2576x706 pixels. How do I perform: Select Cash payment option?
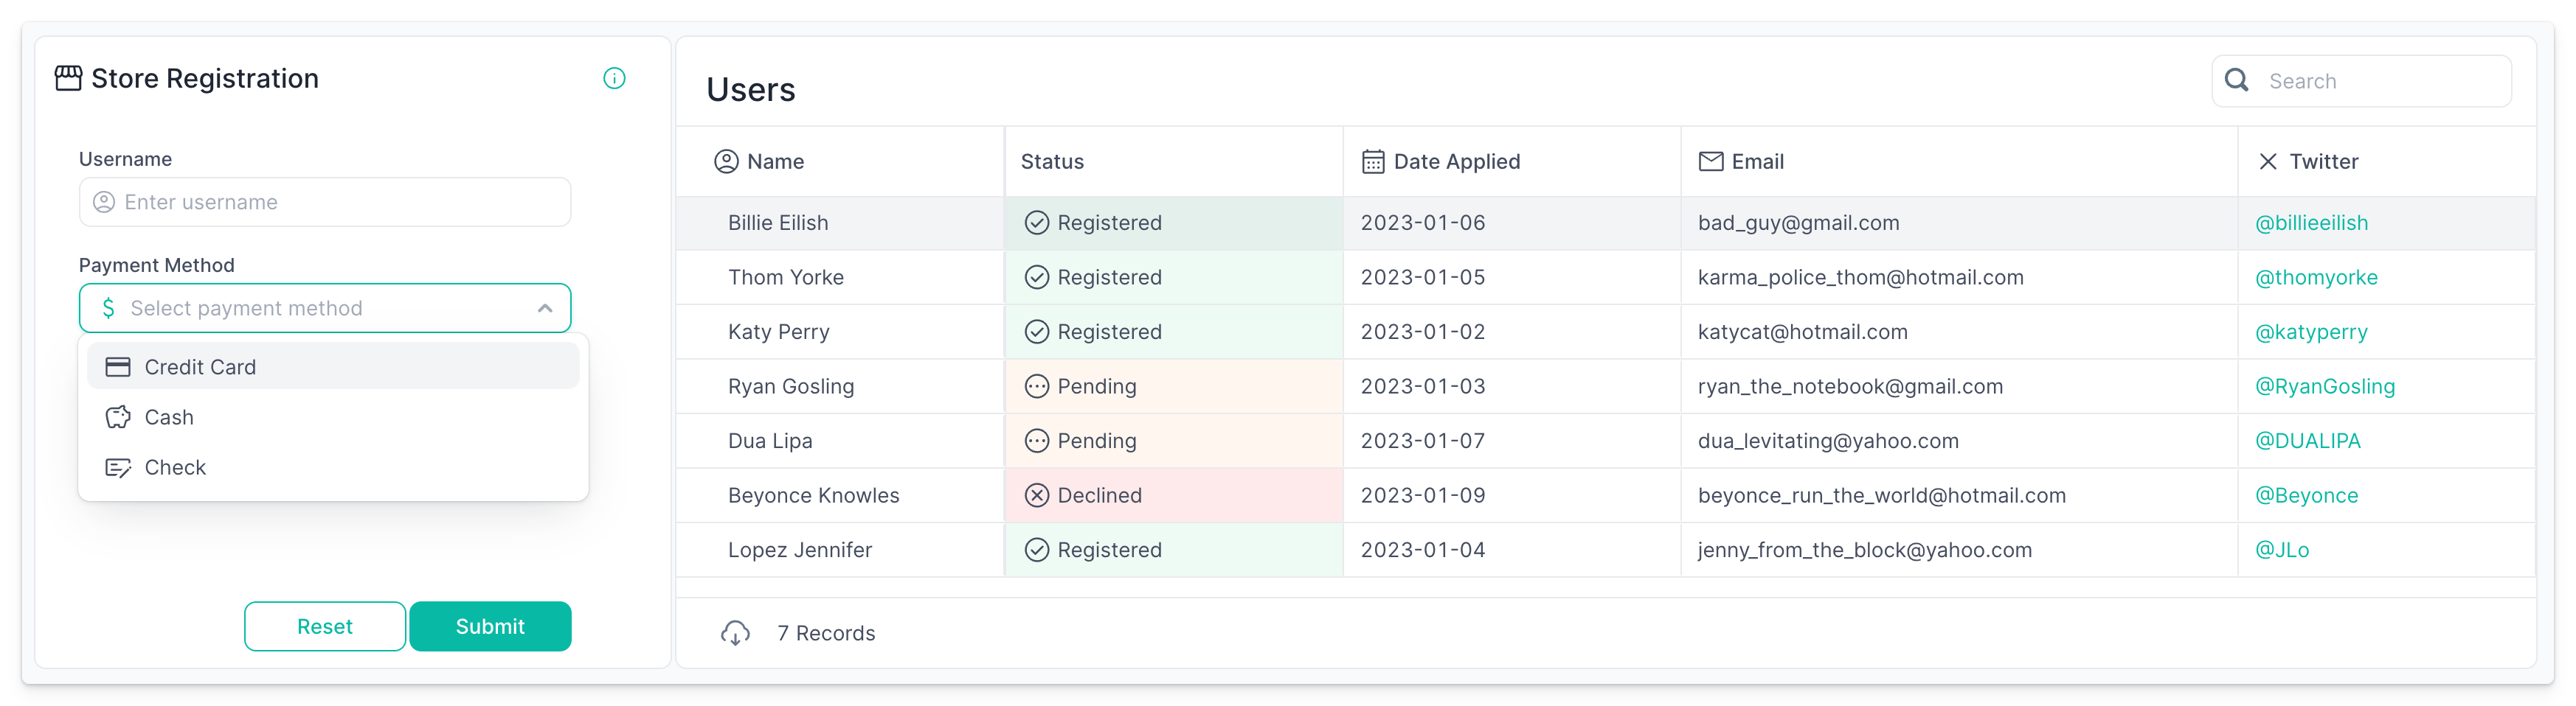click(x=170, y=416)
